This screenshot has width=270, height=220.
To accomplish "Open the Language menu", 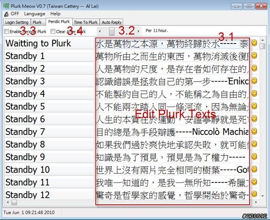I will [35, 14].
